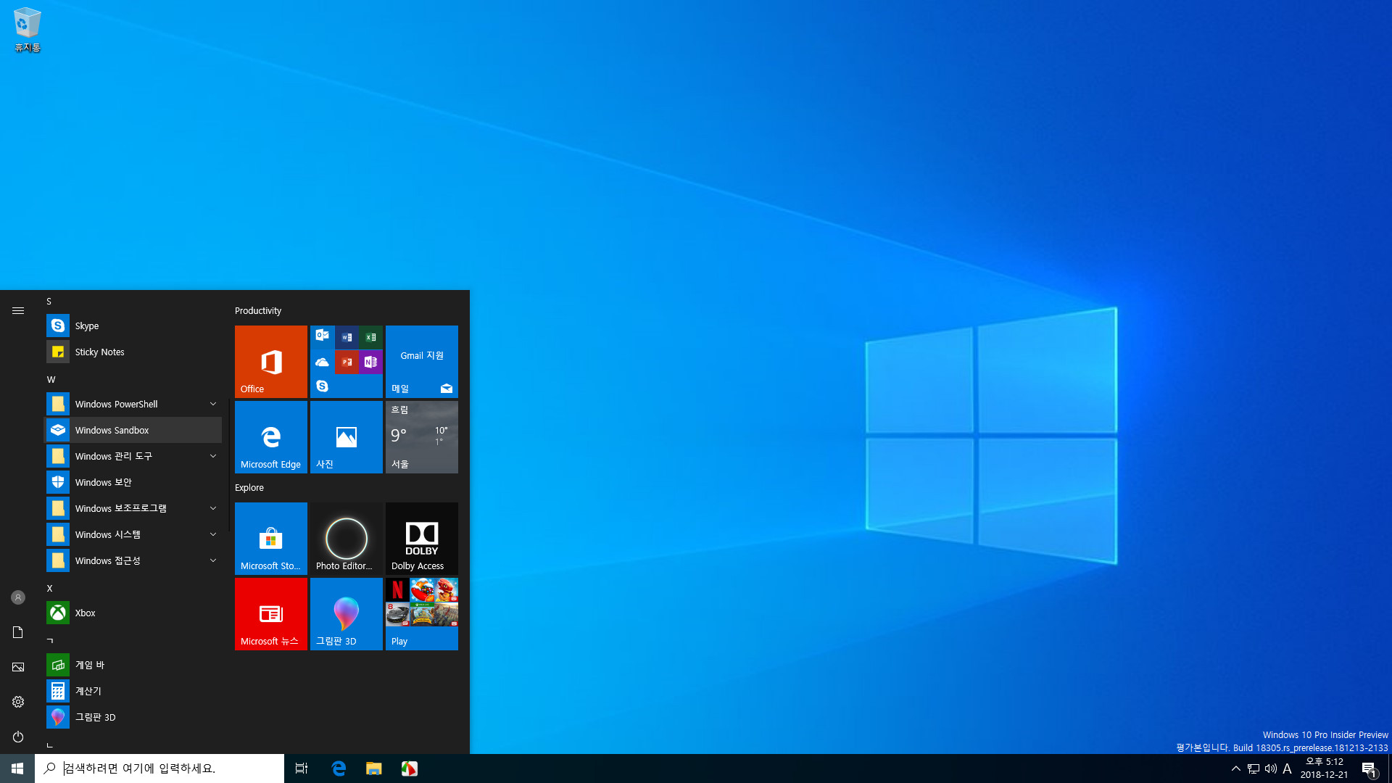
Task: Open the 서울 weather tile
Action: tap(422, 437)
